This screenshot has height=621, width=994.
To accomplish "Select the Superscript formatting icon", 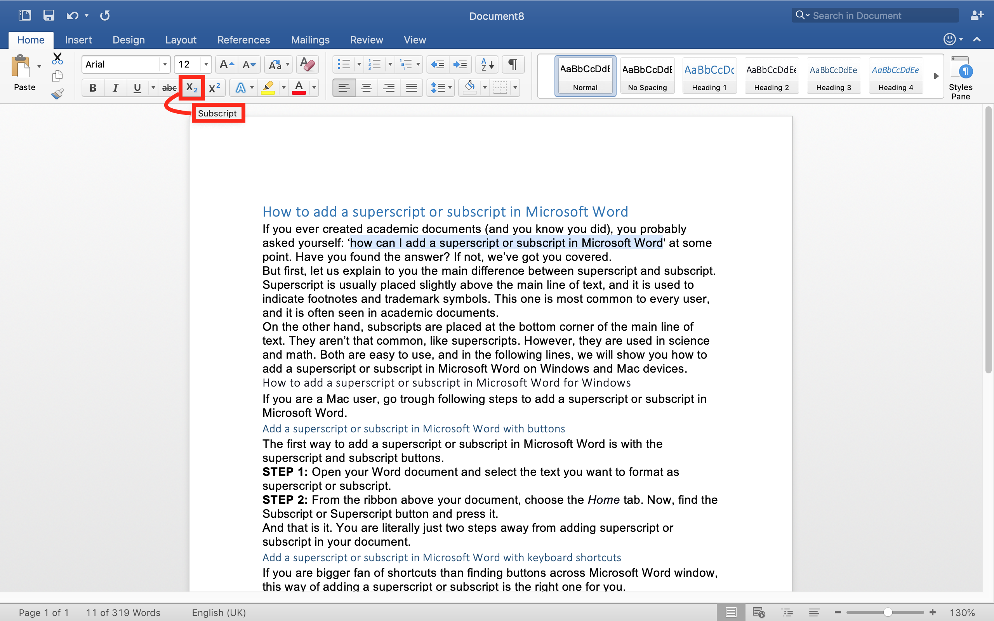I will 215,87.
